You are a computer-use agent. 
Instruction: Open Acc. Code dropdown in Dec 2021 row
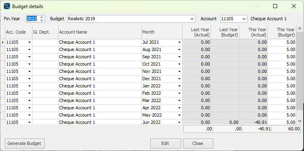click(x=29, y=79)
